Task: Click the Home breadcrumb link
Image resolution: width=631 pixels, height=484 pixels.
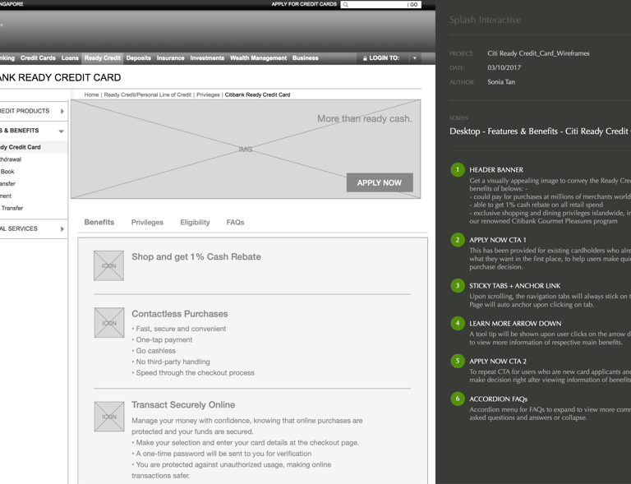Action: coord(91,94)
